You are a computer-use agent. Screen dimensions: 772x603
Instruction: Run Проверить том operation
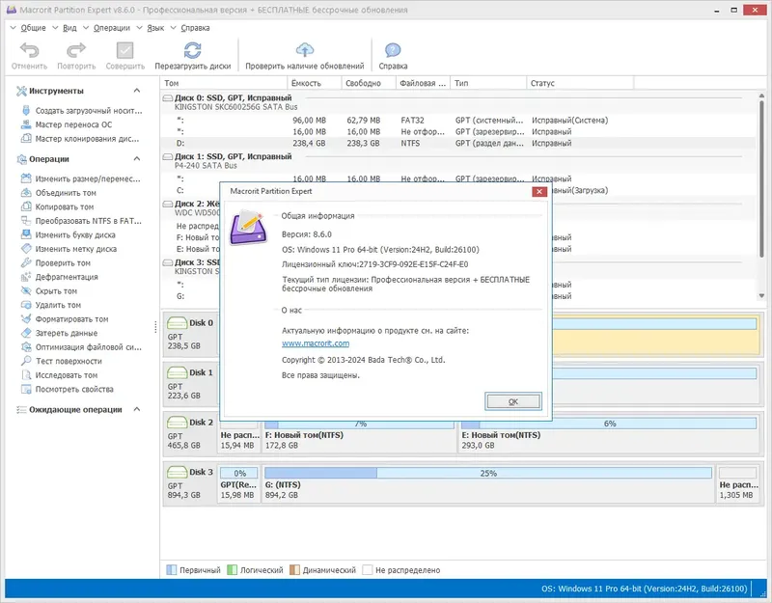tap(56, 262)
